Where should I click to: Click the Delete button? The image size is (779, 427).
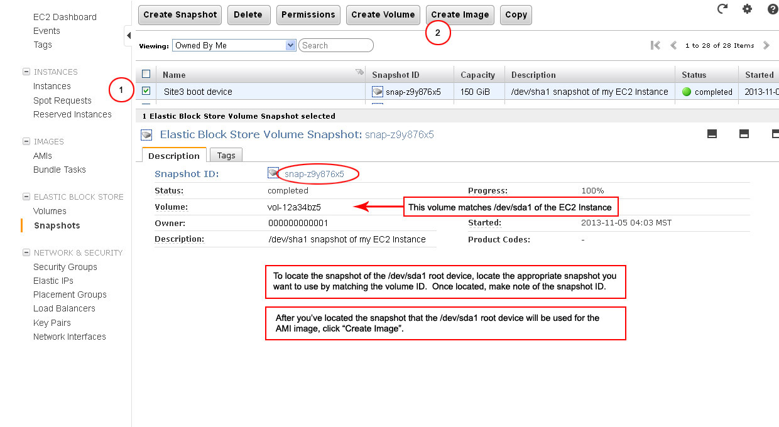click(x=248, y=14)
